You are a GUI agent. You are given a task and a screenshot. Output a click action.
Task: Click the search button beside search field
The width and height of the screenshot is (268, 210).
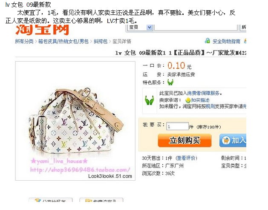point(243,27)
